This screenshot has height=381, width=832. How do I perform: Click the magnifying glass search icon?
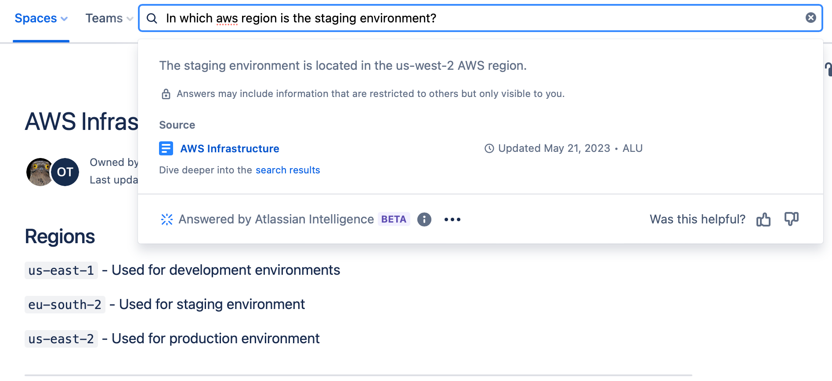152,18
